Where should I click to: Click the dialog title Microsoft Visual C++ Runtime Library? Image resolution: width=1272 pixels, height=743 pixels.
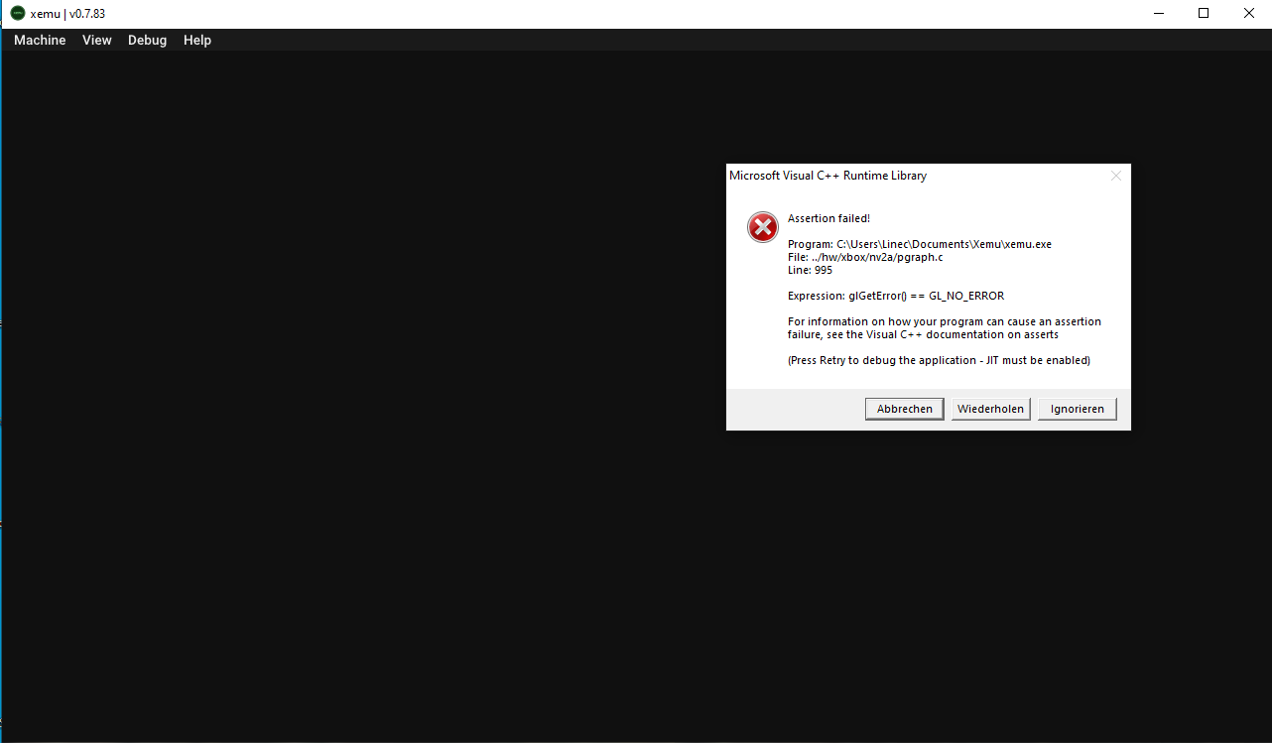(x=827, y=176)
